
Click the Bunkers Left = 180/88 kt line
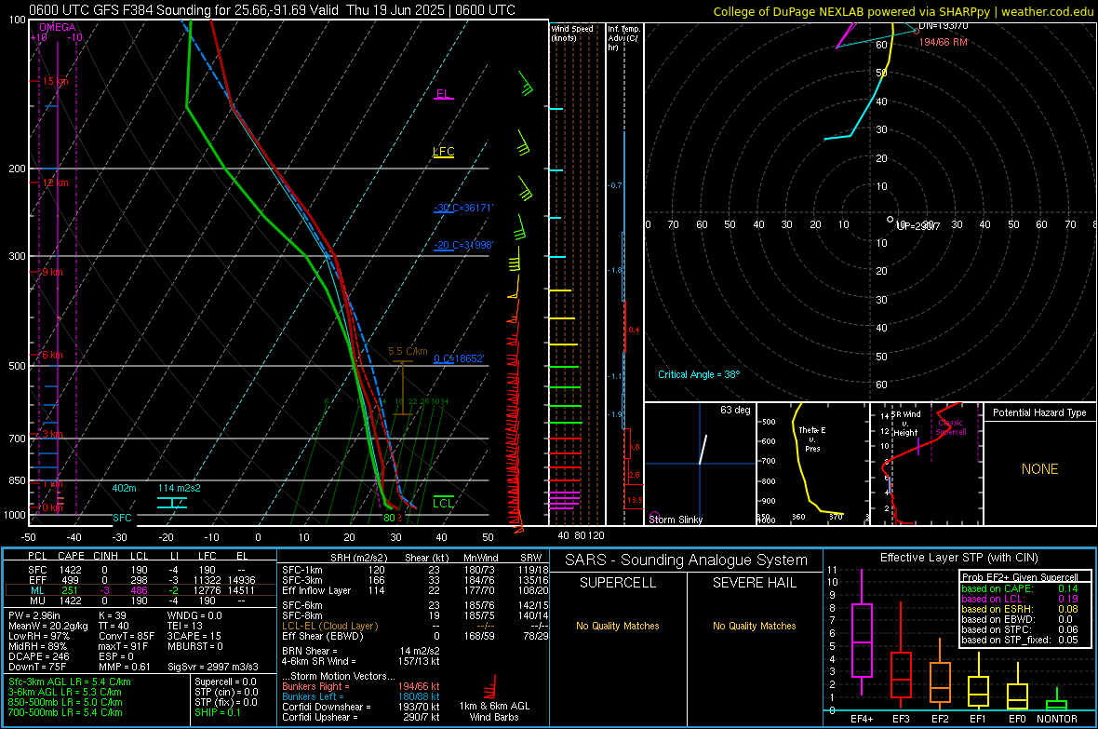(361, 696)
